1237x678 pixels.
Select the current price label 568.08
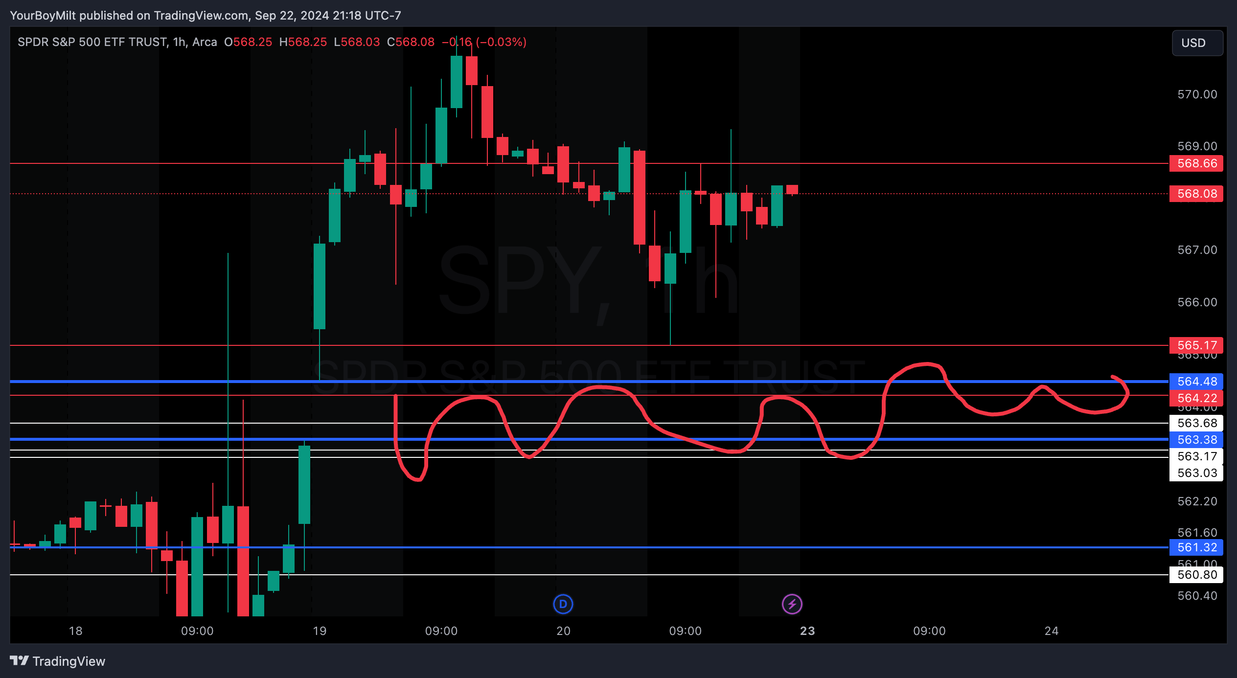point(1196,194)
